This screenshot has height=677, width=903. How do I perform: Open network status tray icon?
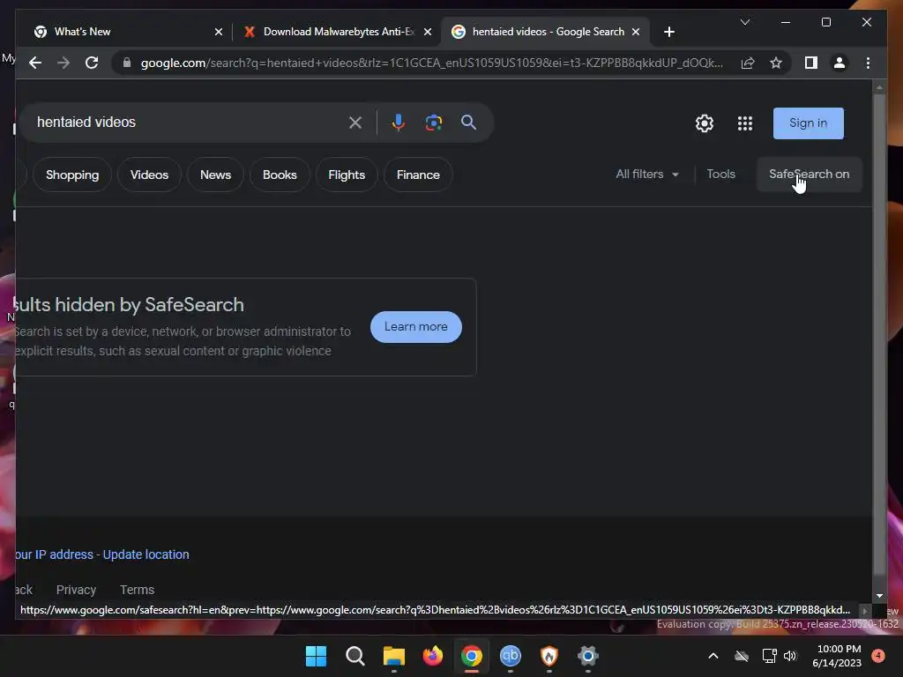point(769,656)
